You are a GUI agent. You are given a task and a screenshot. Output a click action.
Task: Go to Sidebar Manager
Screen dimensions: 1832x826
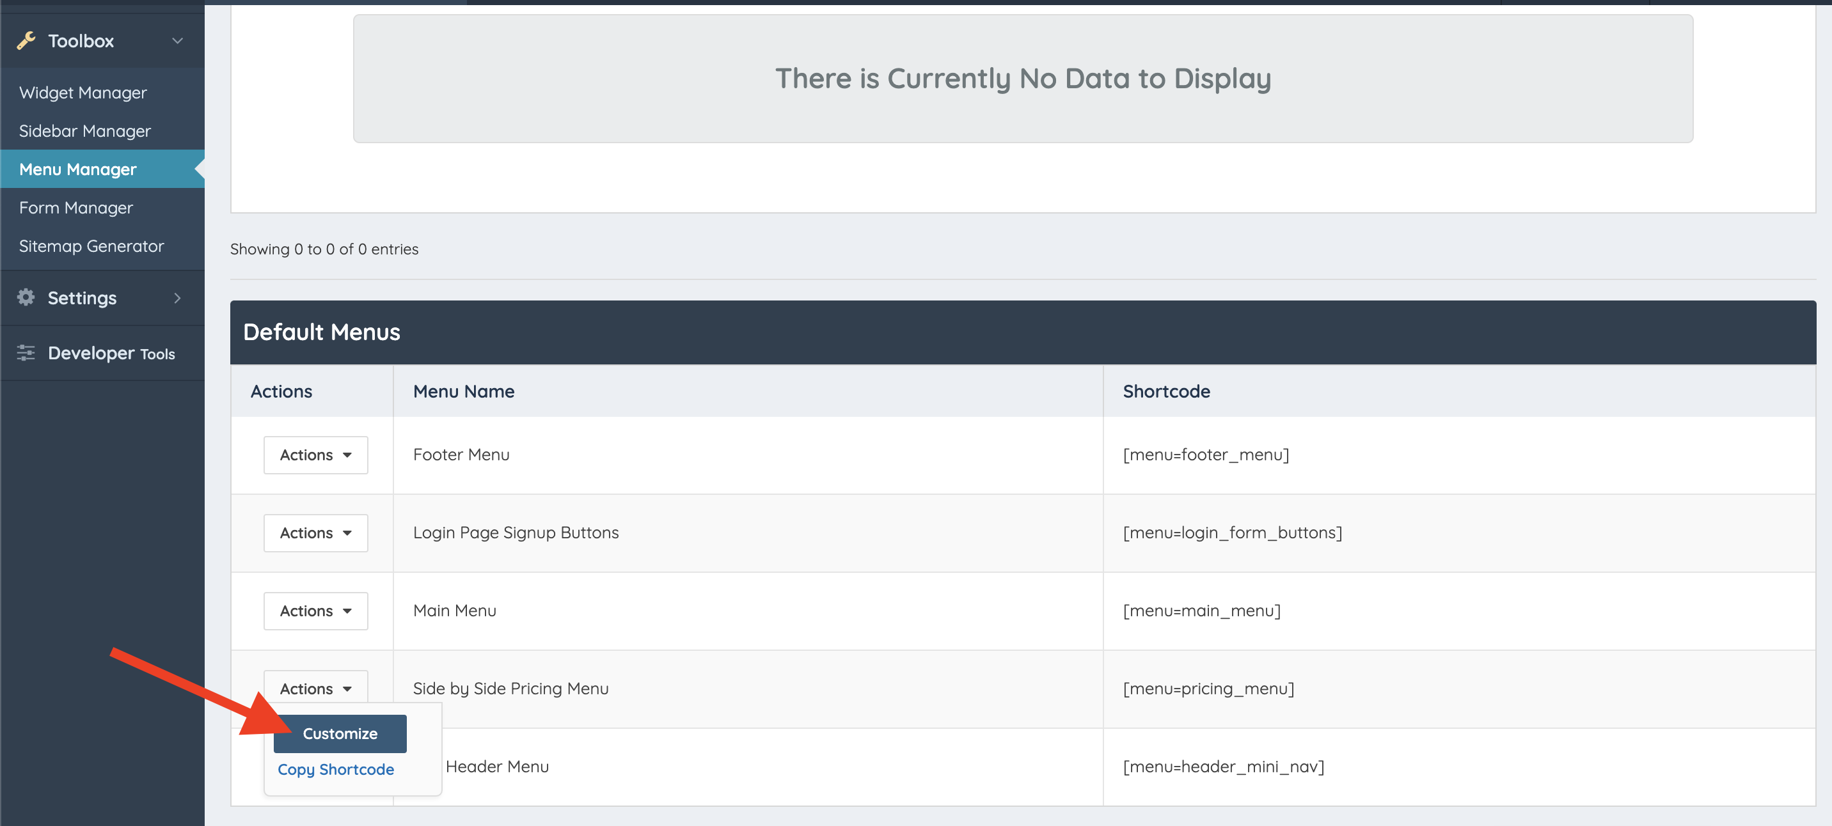84,131
